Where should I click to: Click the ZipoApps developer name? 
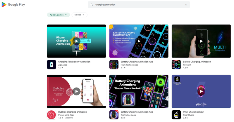point(63,65)
